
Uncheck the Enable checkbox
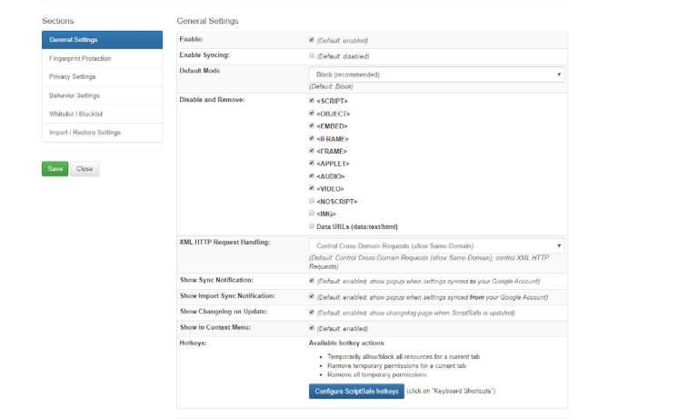(x=312, y=41)
